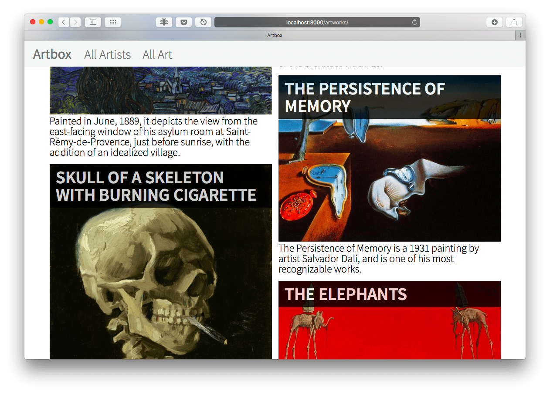Click the localhost:3000/artworks/ address bar

(x=317, y=22)
